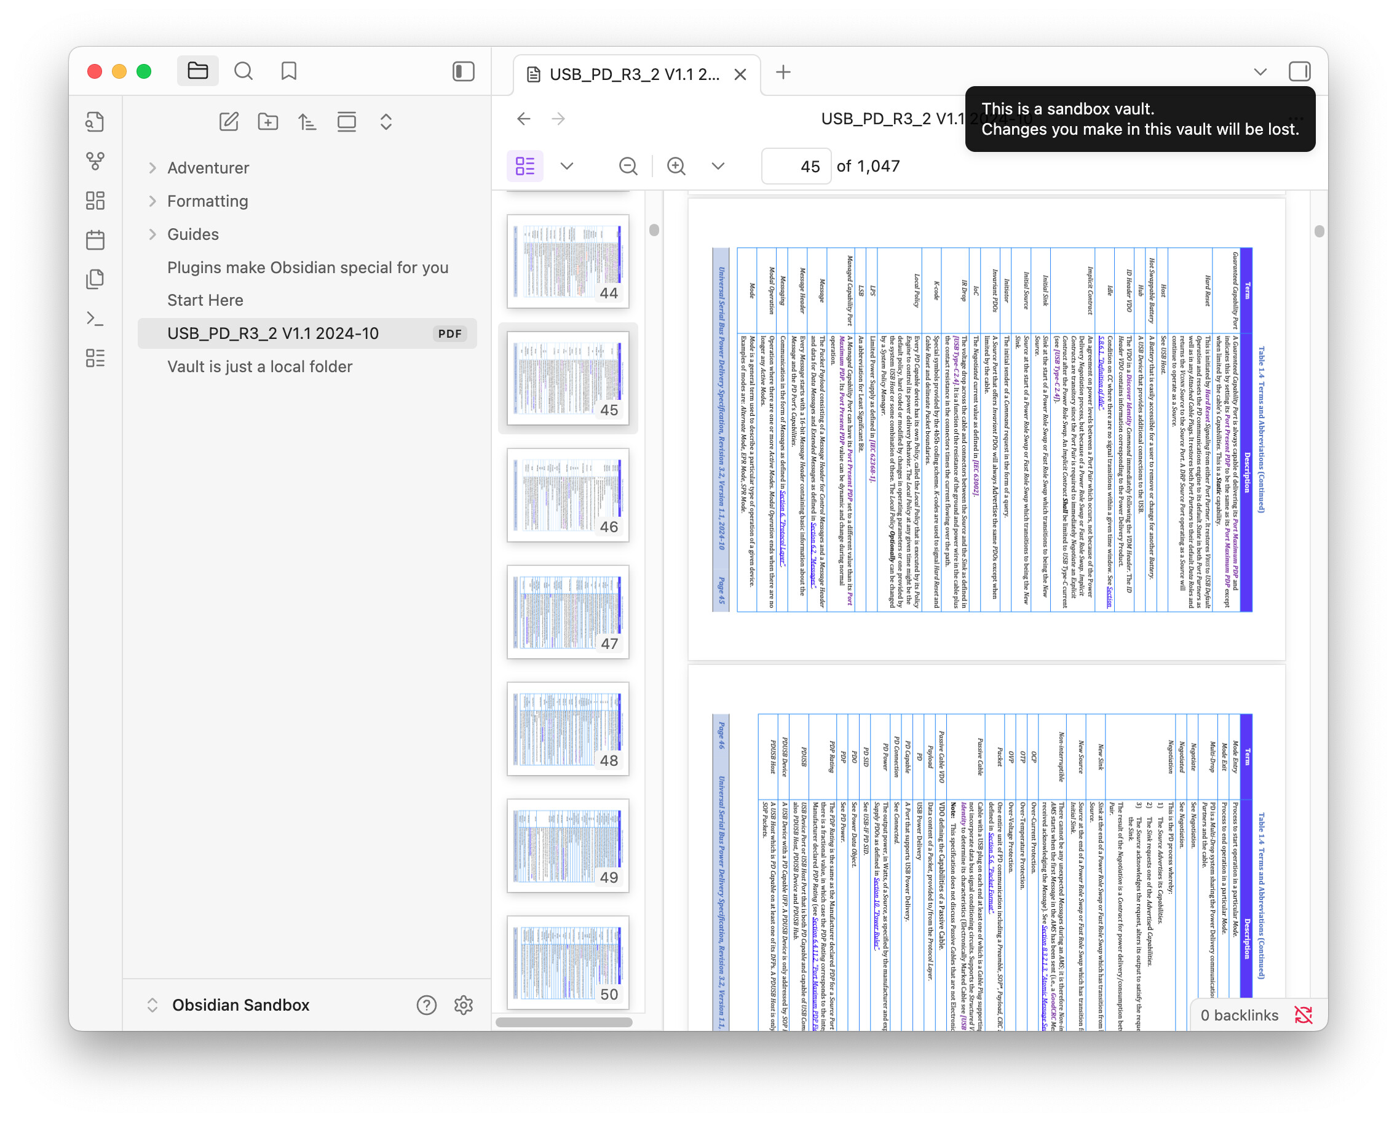Toggle PDF thumbnail sidebar view
The image size is (1397, 1122).
[x=525, y=166]
